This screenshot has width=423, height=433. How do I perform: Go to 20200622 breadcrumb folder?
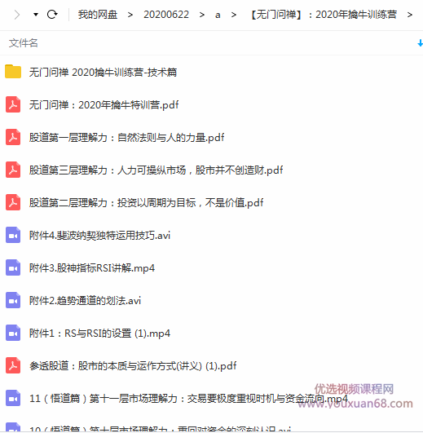tap(166, 15)
